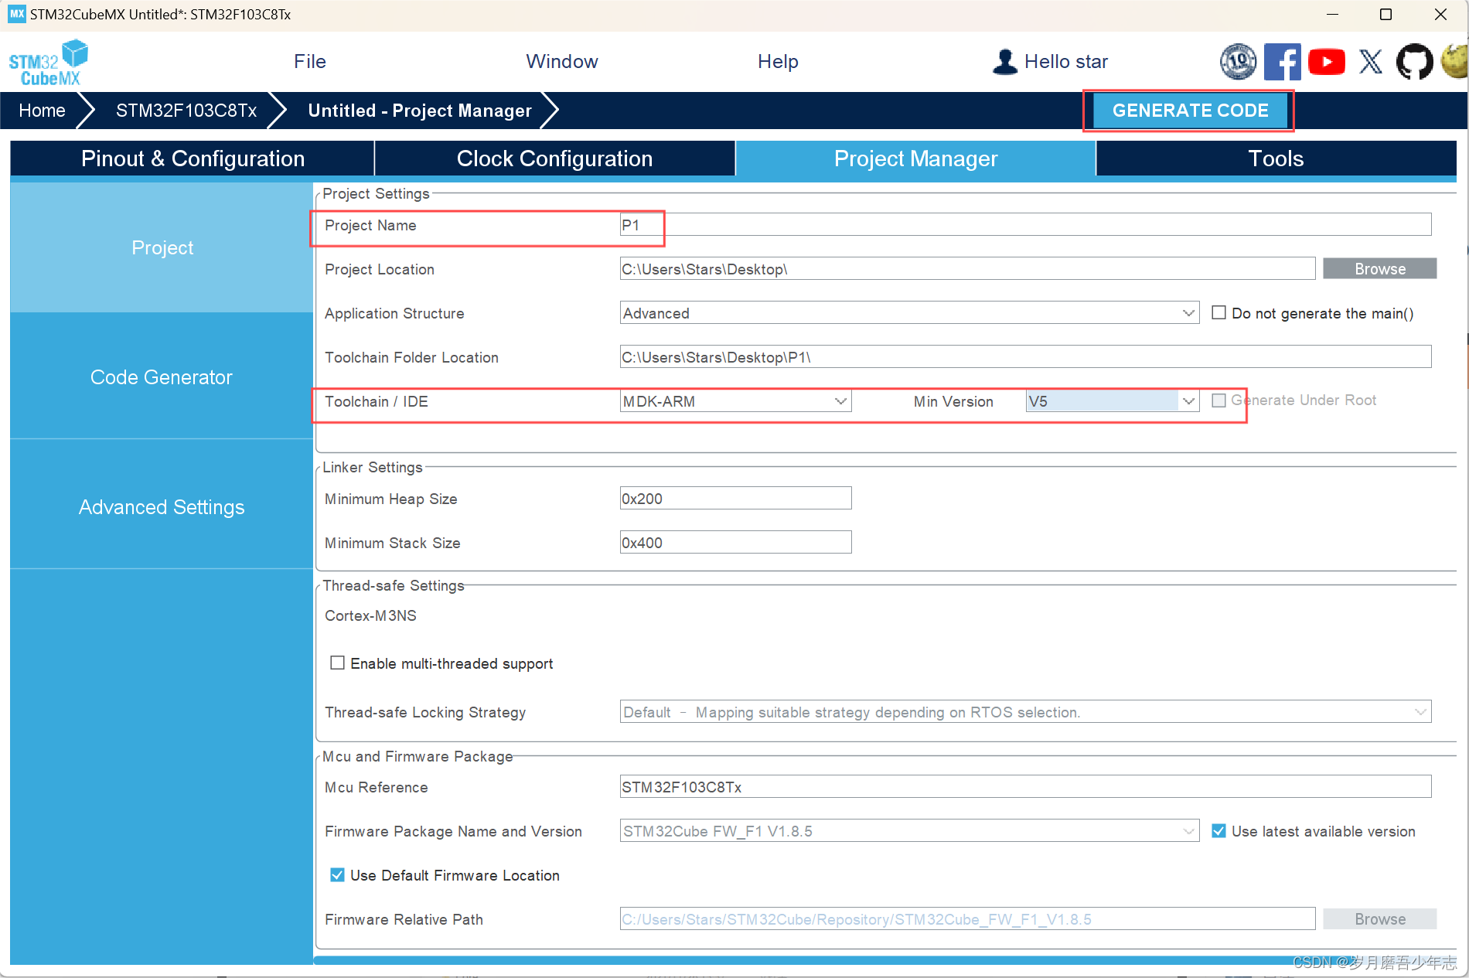
Task: Open the Min Version dropdown
Action: [x=1112, y=401]
